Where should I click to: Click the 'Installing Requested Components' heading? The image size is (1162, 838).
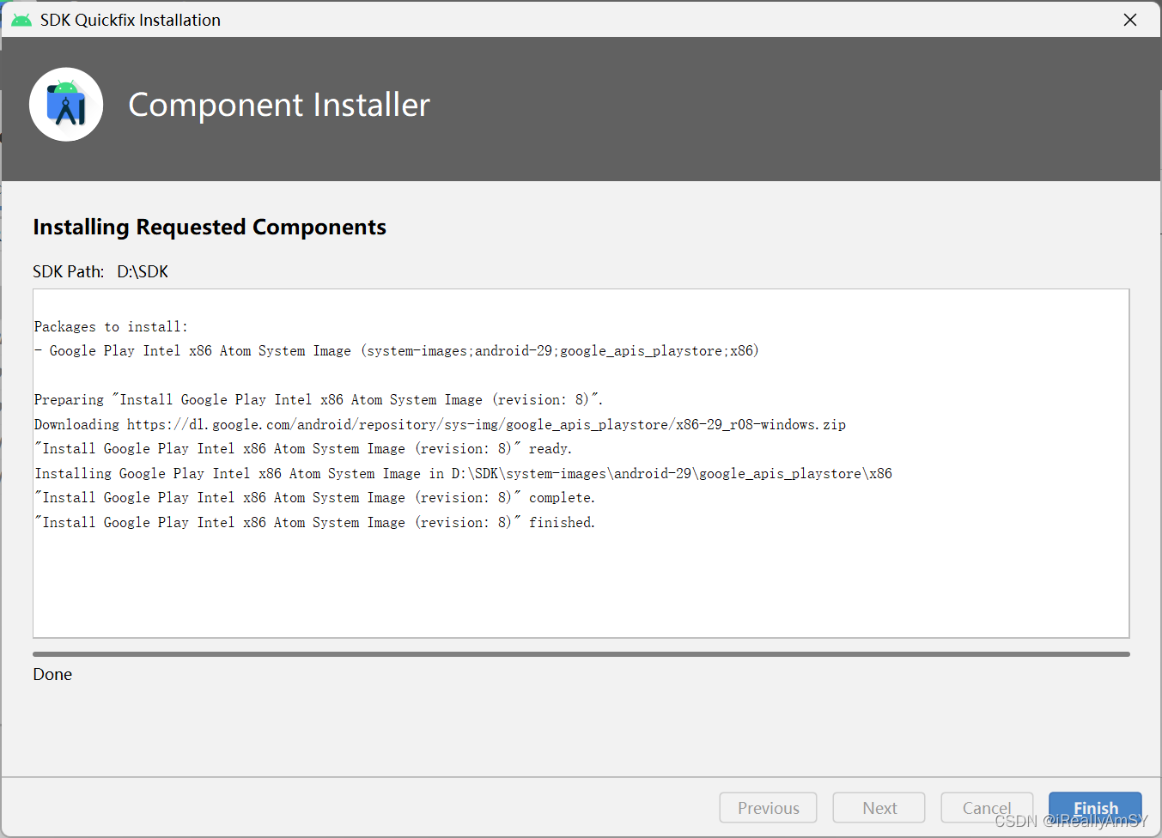(210, 227)
